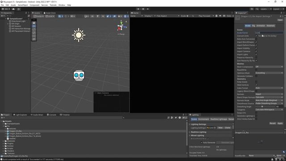Open the cloud services icon in the toolbar
The height and width of the screenshot is (161, 286).
click(x=13, y=9)
